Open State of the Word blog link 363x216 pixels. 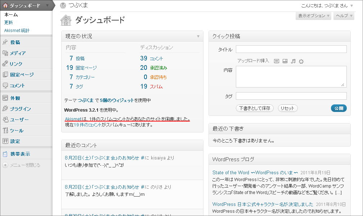(255, 172)
